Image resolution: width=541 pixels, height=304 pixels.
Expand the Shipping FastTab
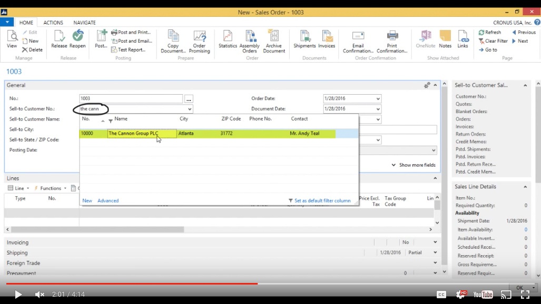pos(435,252)
